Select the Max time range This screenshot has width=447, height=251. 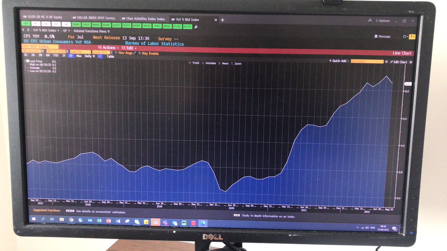coord(79,56)
